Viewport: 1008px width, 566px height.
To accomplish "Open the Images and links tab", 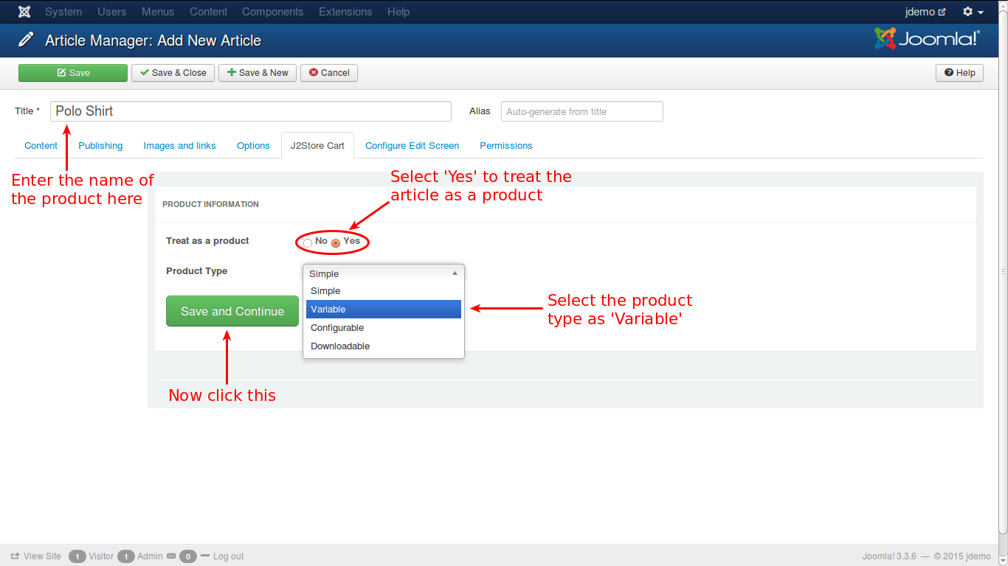I will [x=179, y=146].
